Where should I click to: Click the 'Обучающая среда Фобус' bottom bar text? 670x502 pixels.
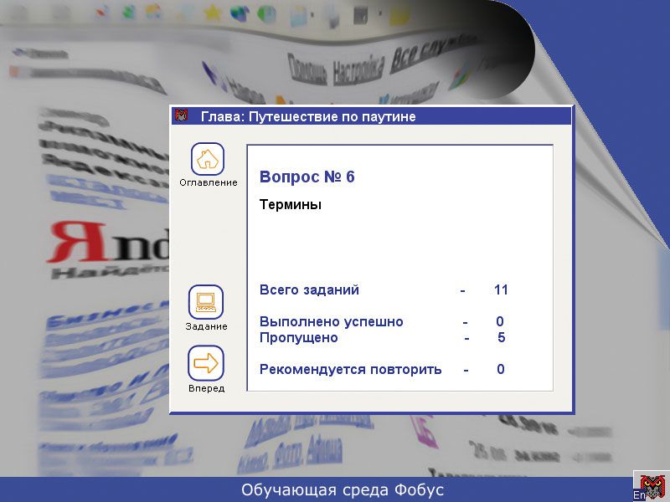click(x=343, y=489)
